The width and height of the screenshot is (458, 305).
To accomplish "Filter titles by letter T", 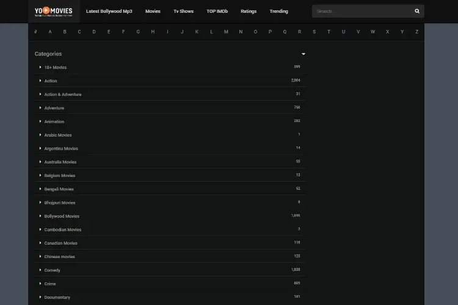I will 329,32.
